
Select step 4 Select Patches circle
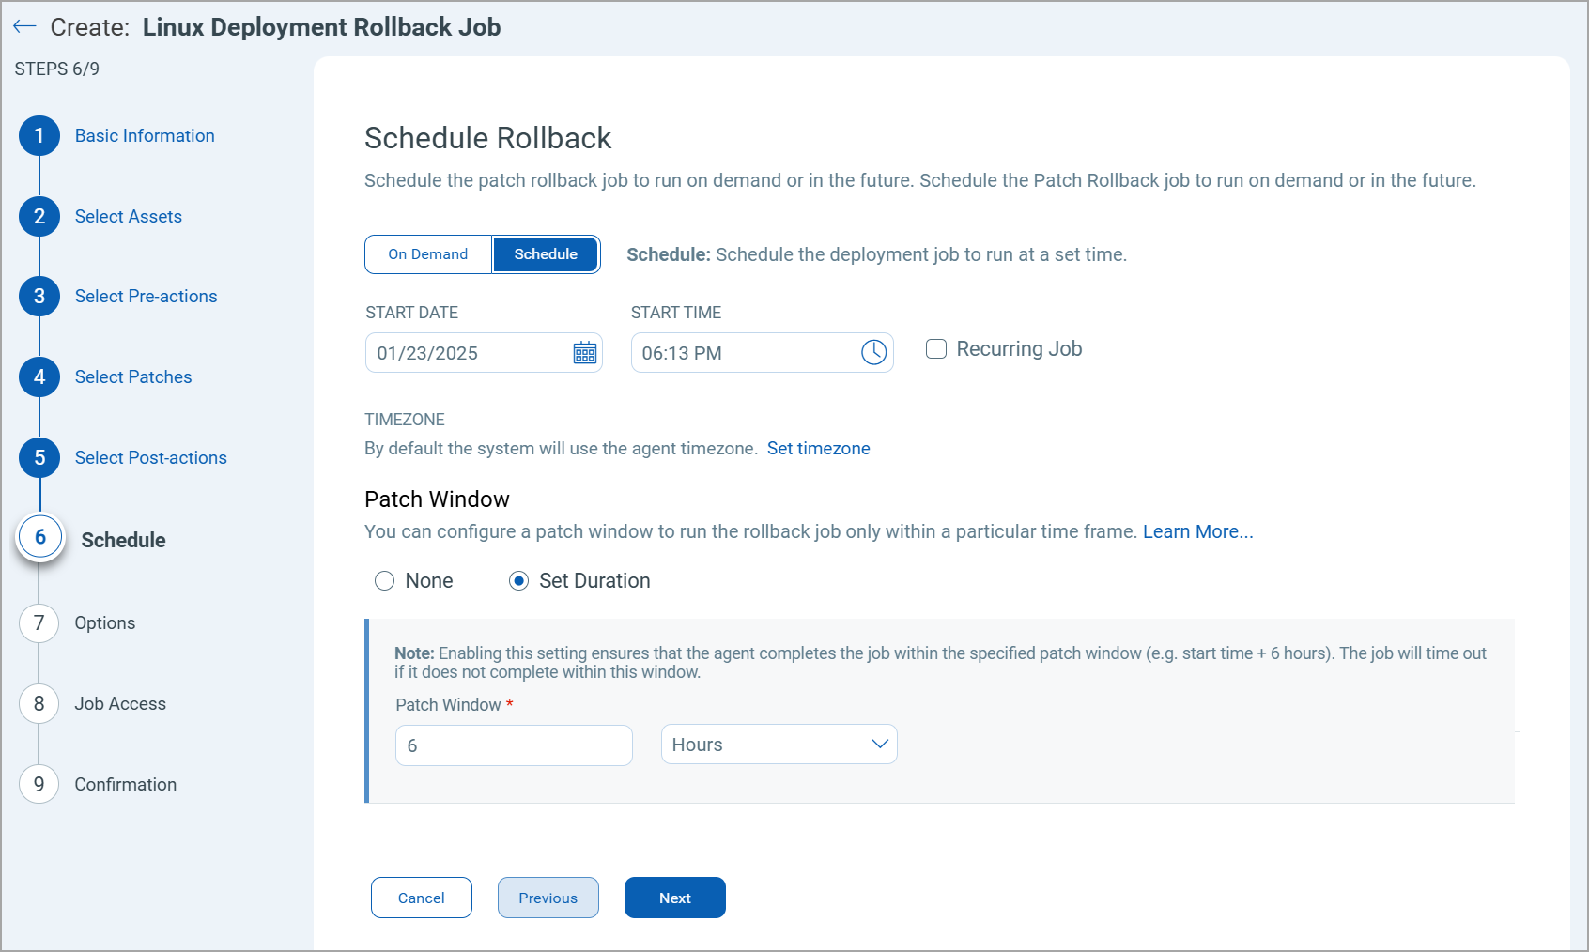39,376
